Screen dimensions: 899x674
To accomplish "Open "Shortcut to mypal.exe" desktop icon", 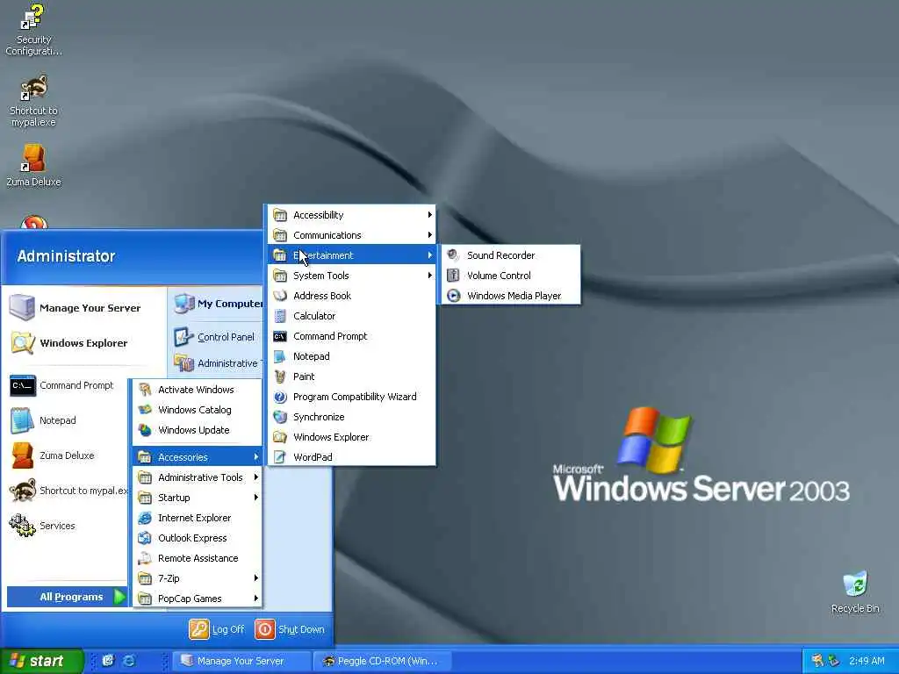I will pos(34,101).
